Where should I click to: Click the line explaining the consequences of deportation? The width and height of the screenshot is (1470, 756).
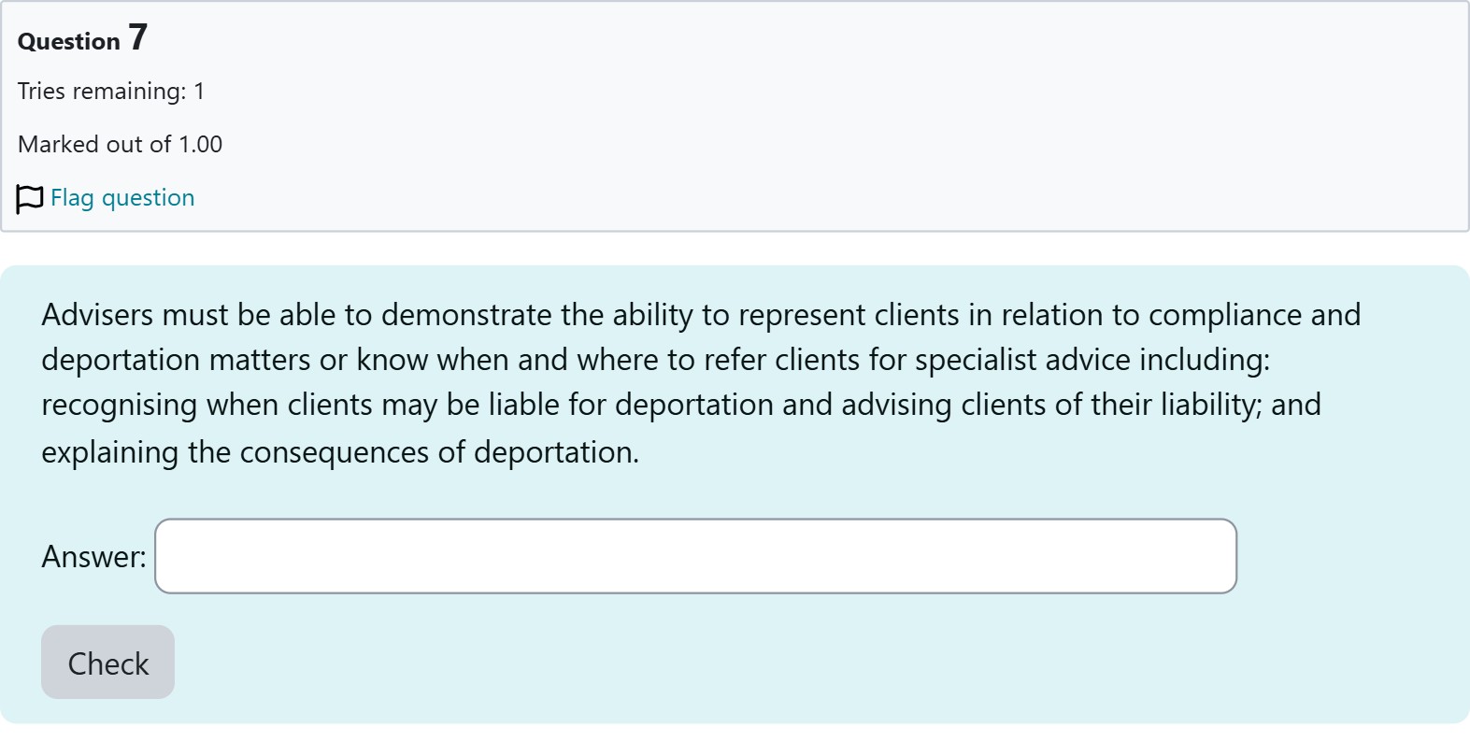tap(340, 452)
